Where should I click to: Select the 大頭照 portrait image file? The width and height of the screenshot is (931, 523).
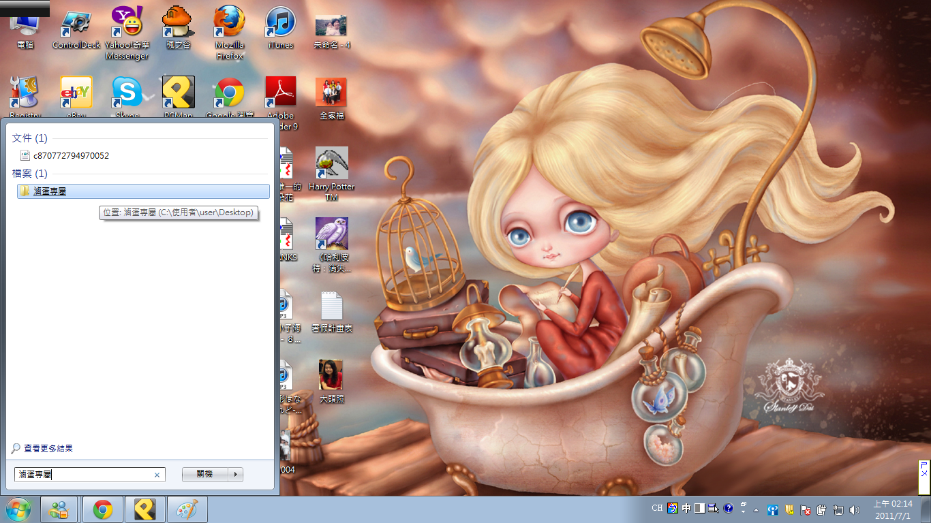coord(331,381)
